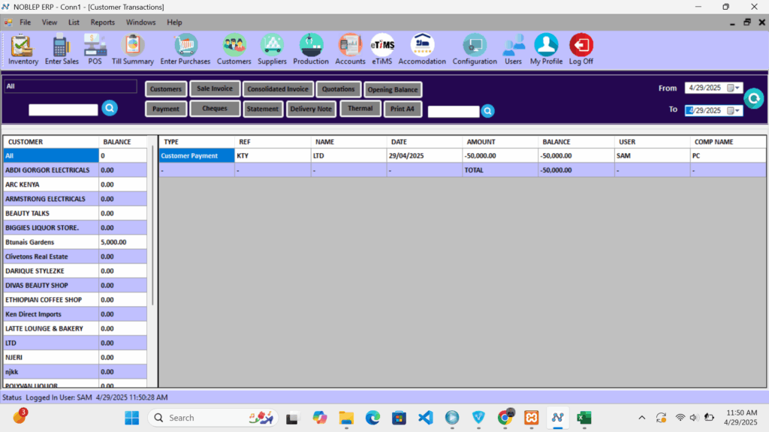
Task: Open the View menu
Action: 49,22
